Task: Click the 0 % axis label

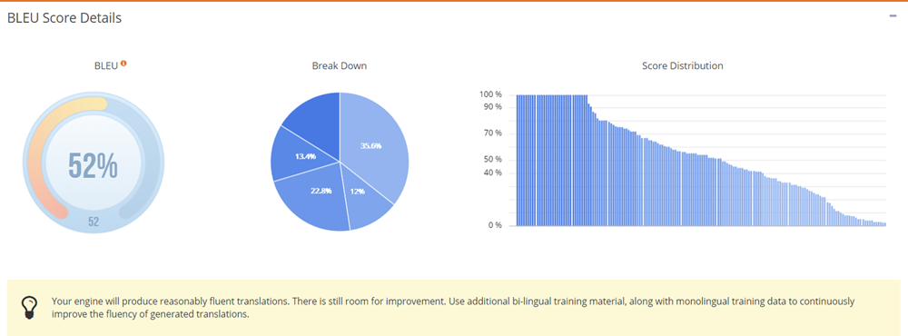Action: (x=495, y=225)
